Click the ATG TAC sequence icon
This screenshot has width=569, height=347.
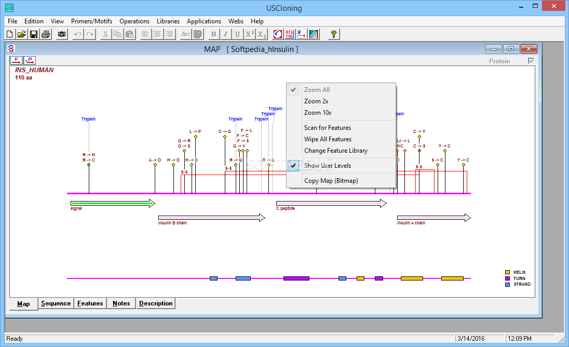[x=290, y=34]
